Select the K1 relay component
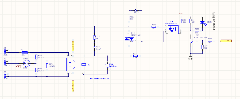 77,64
